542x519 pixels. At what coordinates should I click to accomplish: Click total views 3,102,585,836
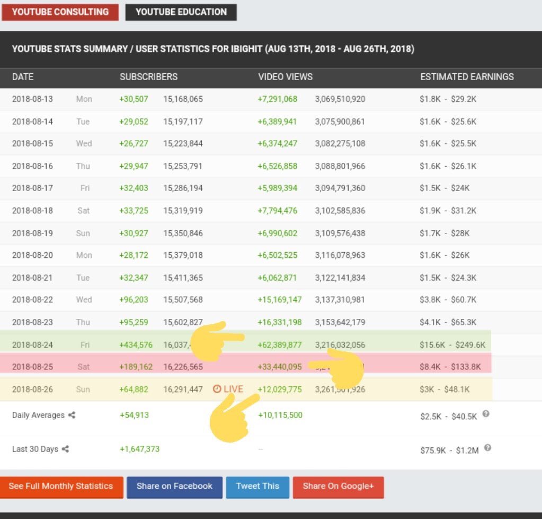340,211
